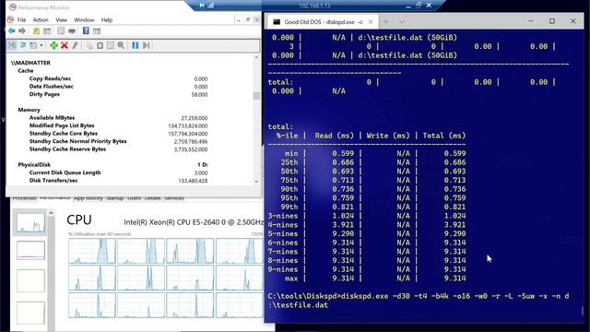
Task: Click the Zoom magnifier icon
Action: click(x=121, y=45)
